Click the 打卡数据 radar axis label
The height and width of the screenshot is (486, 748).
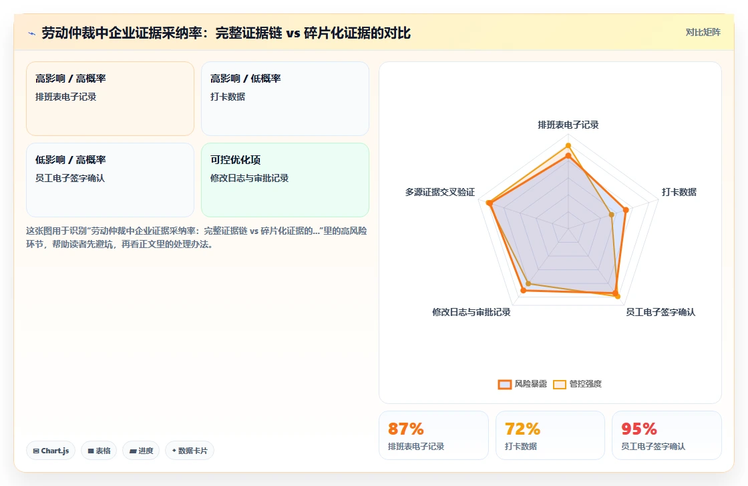click(x=679, y=192)
